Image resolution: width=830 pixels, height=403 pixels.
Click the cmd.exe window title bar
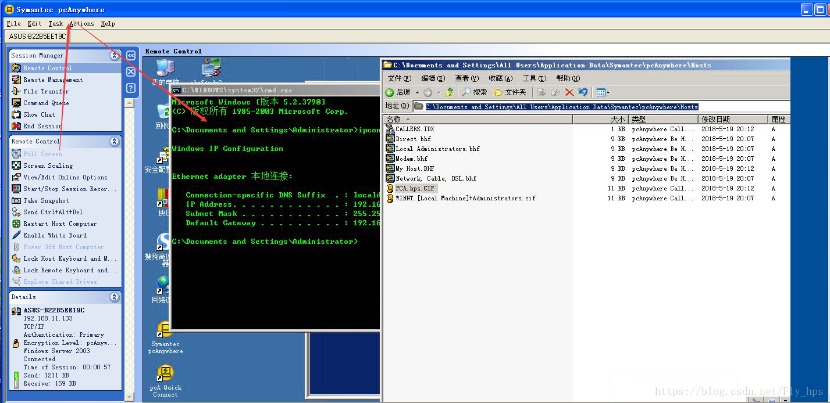tap(276, 90)
